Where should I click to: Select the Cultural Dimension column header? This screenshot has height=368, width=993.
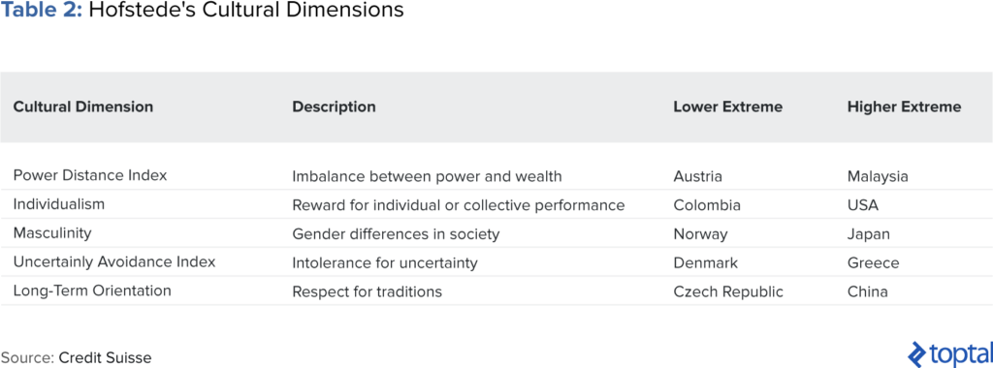point(83,107)
